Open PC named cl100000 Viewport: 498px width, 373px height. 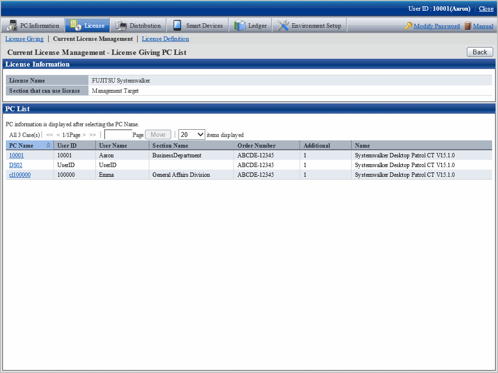click(x=19, y=175)
